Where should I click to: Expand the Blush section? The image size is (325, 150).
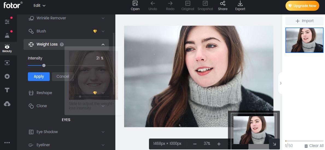[103, 31]
